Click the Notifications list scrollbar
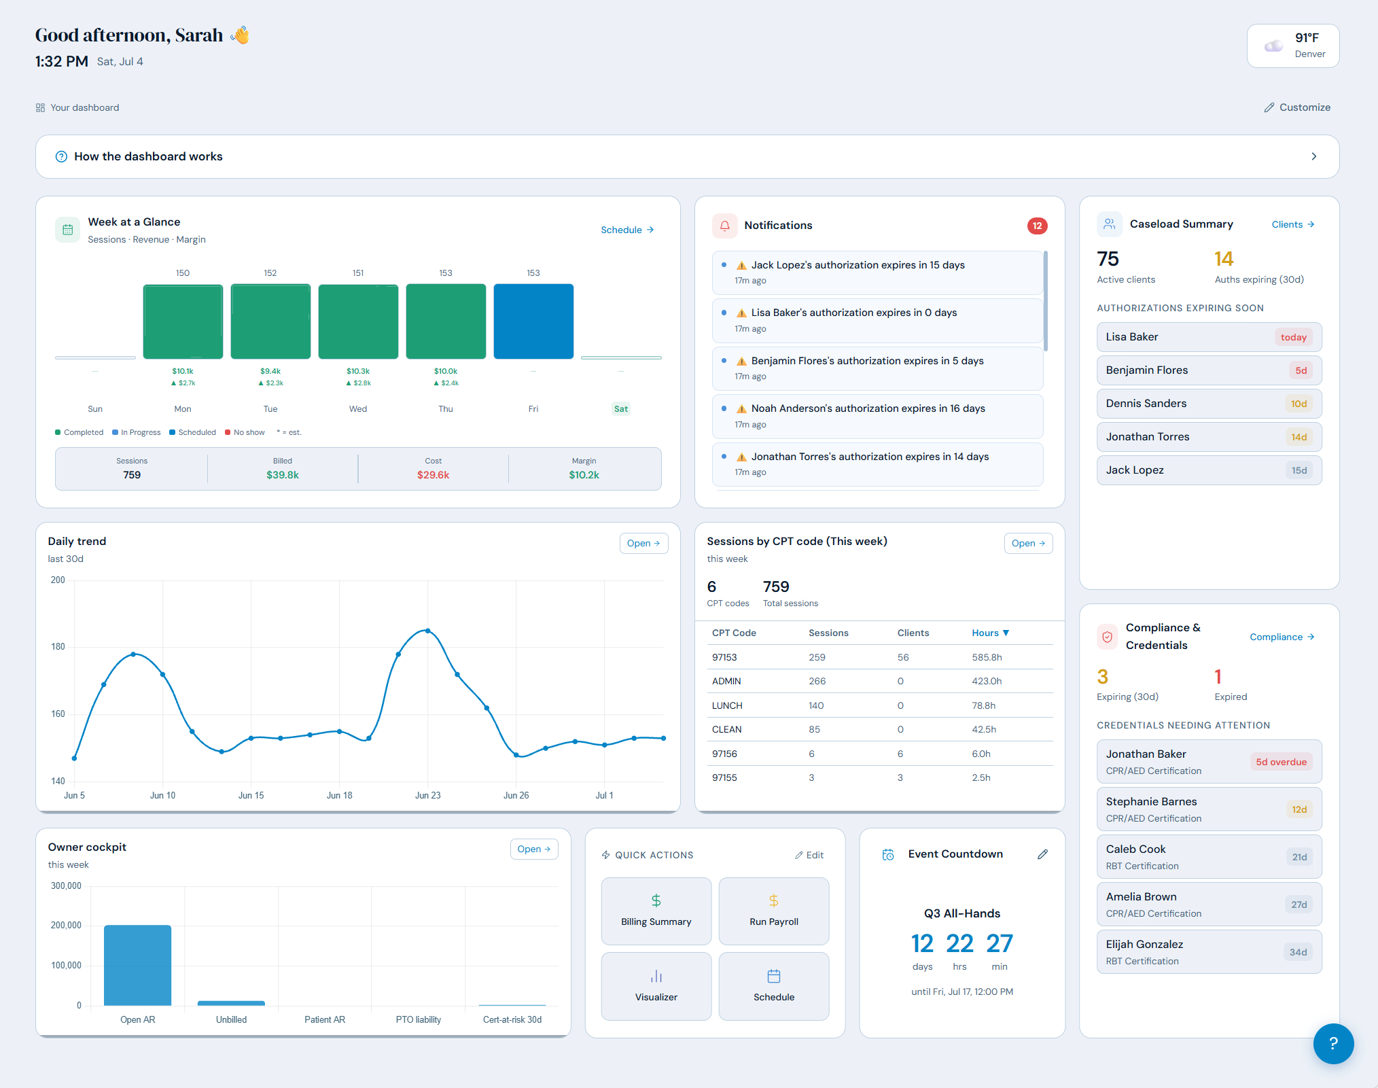 coord(1045,301)
